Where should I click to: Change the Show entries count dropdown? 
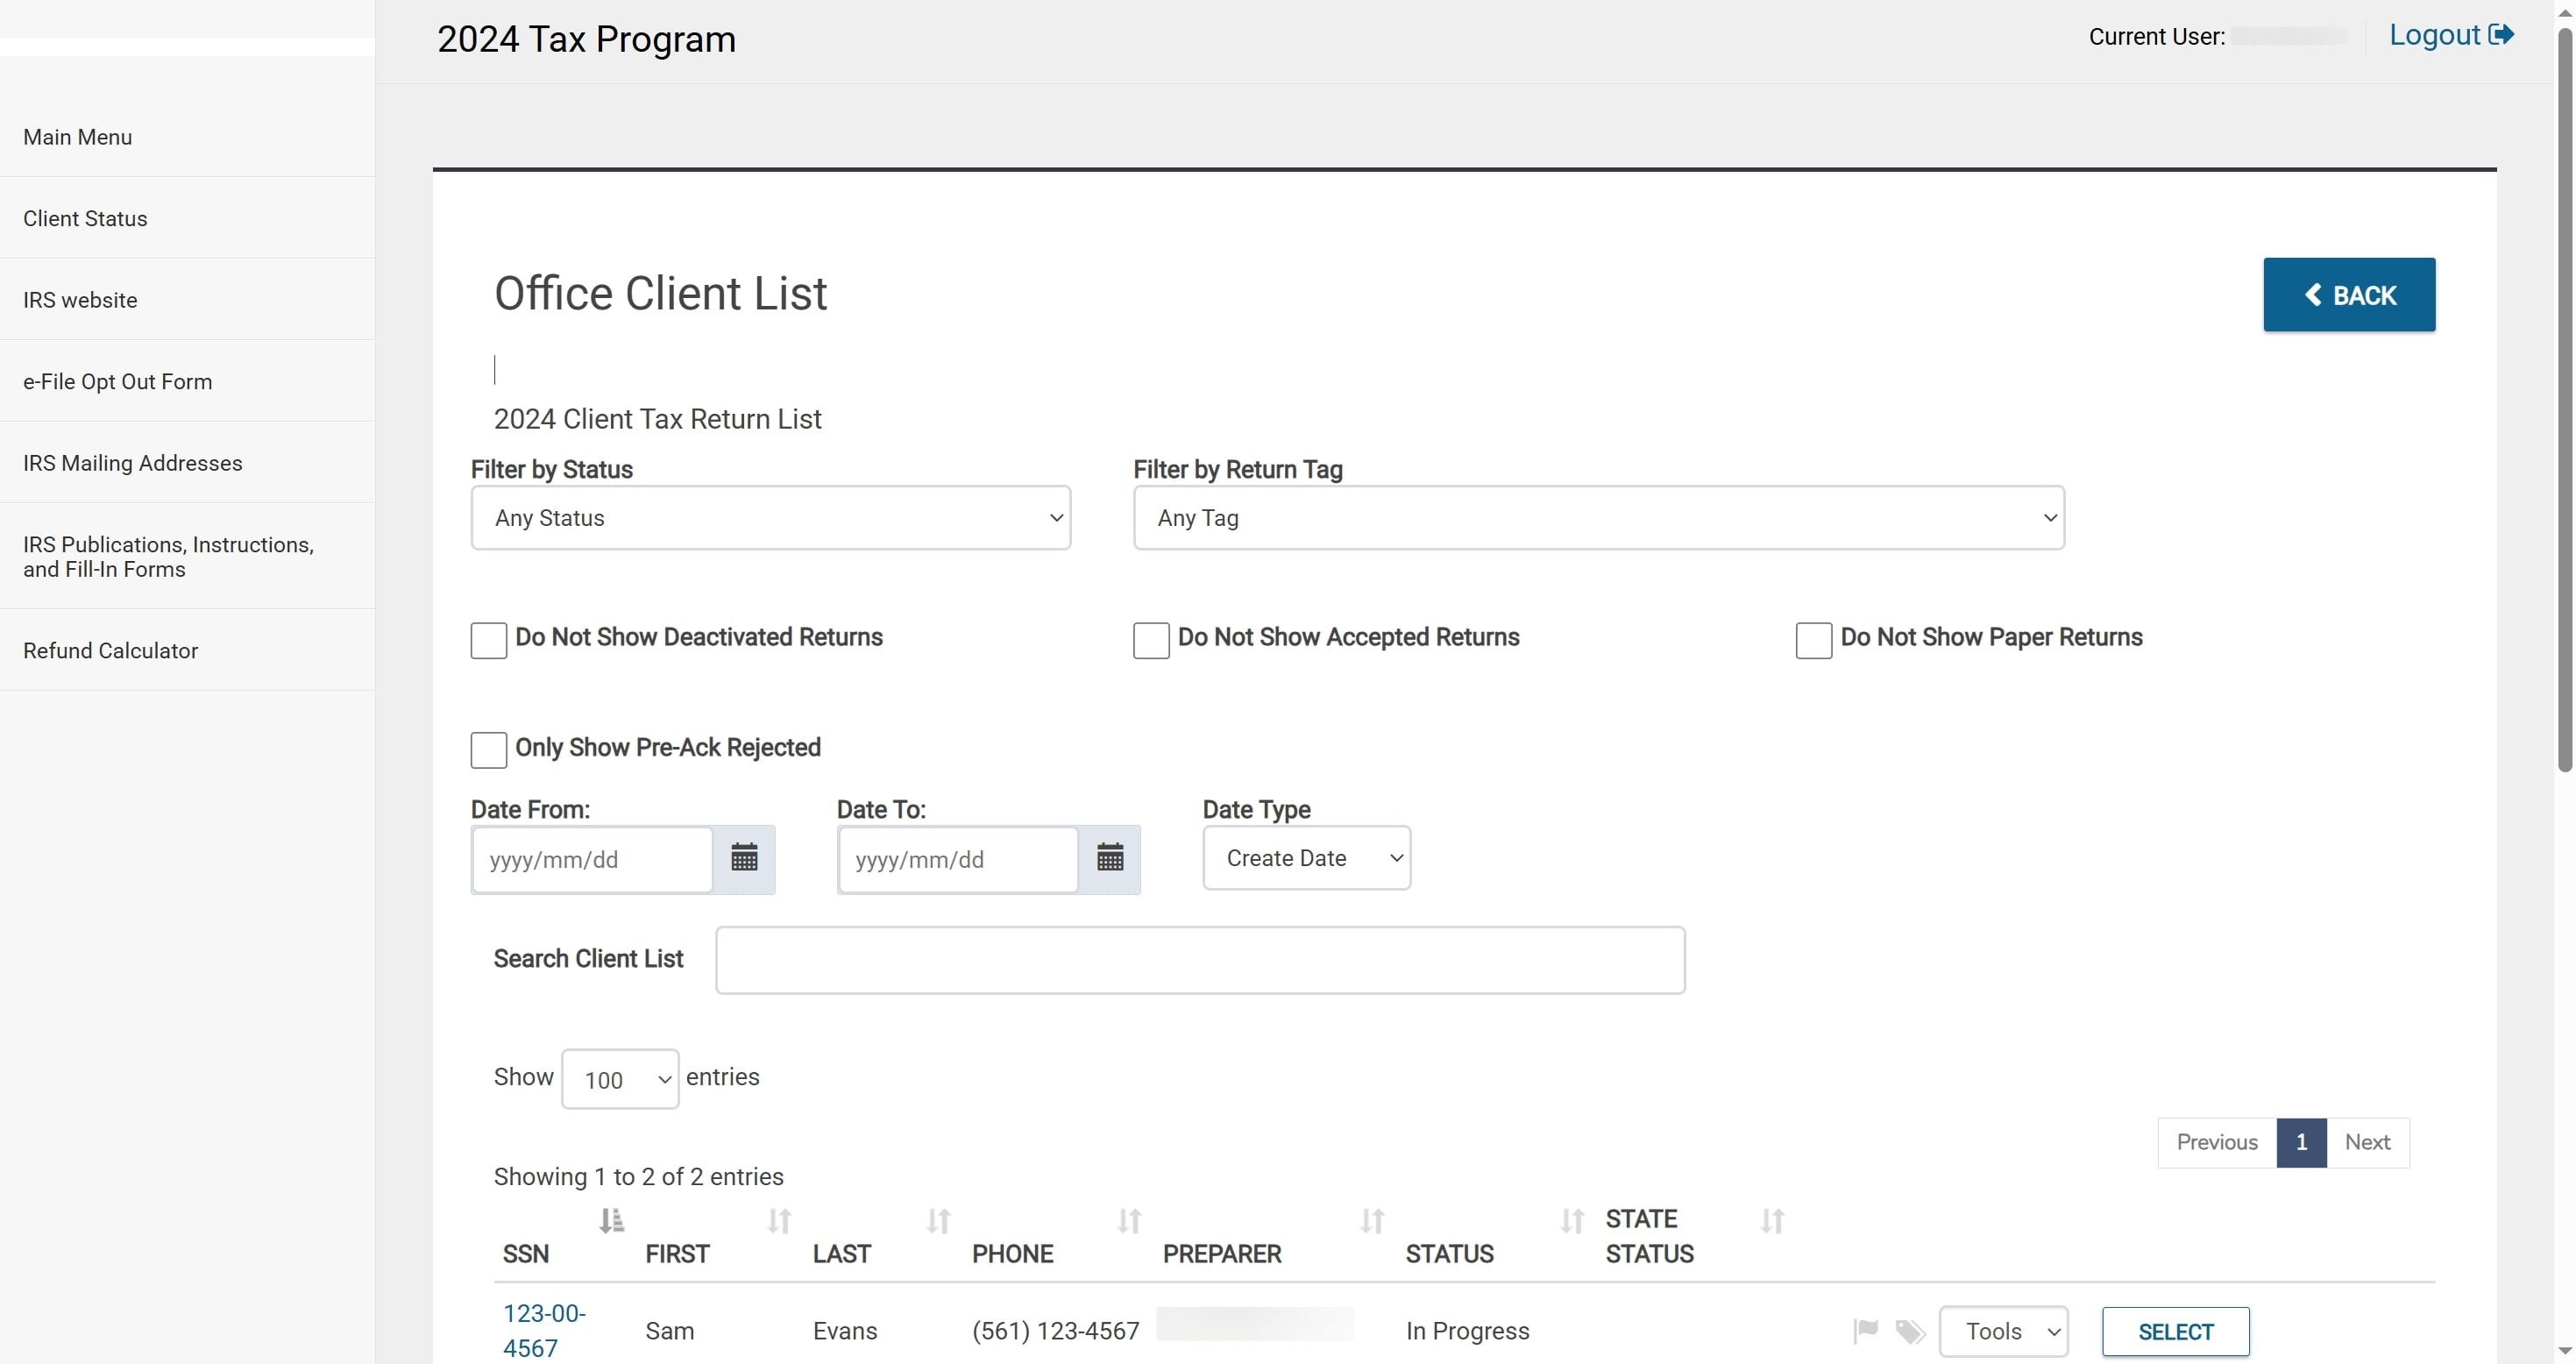tap(620, 1079)
